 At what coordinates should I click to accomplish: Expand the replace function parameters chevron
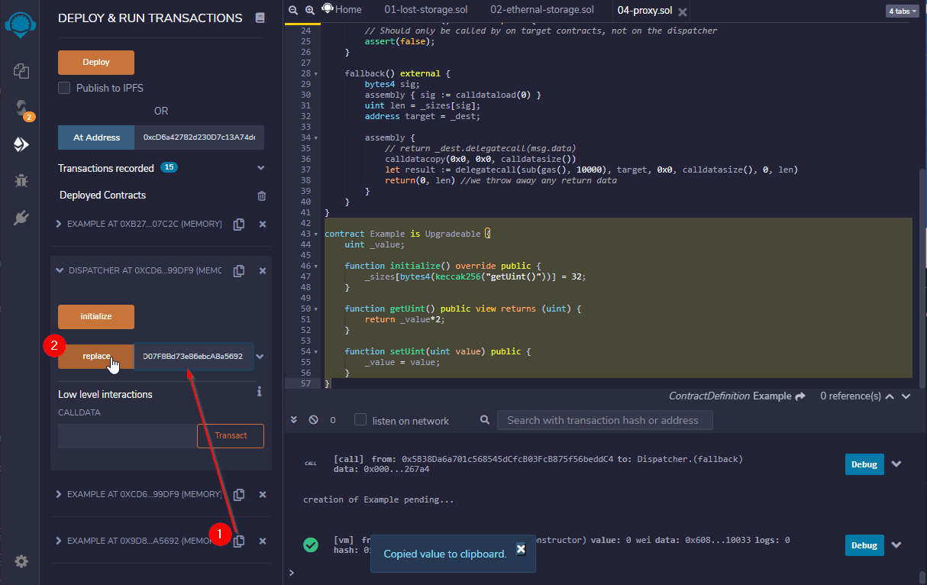click(x=260, y=357)
